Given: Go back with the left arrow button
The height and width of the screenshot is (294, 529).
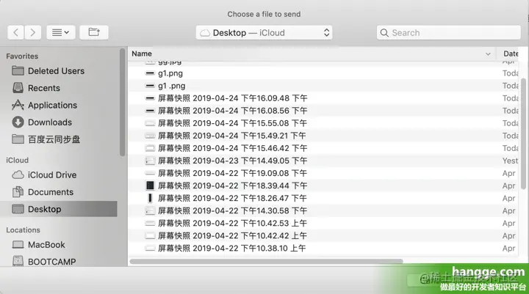Looking at the screenshot, I should pyautogui.click(x=15, y=33).
